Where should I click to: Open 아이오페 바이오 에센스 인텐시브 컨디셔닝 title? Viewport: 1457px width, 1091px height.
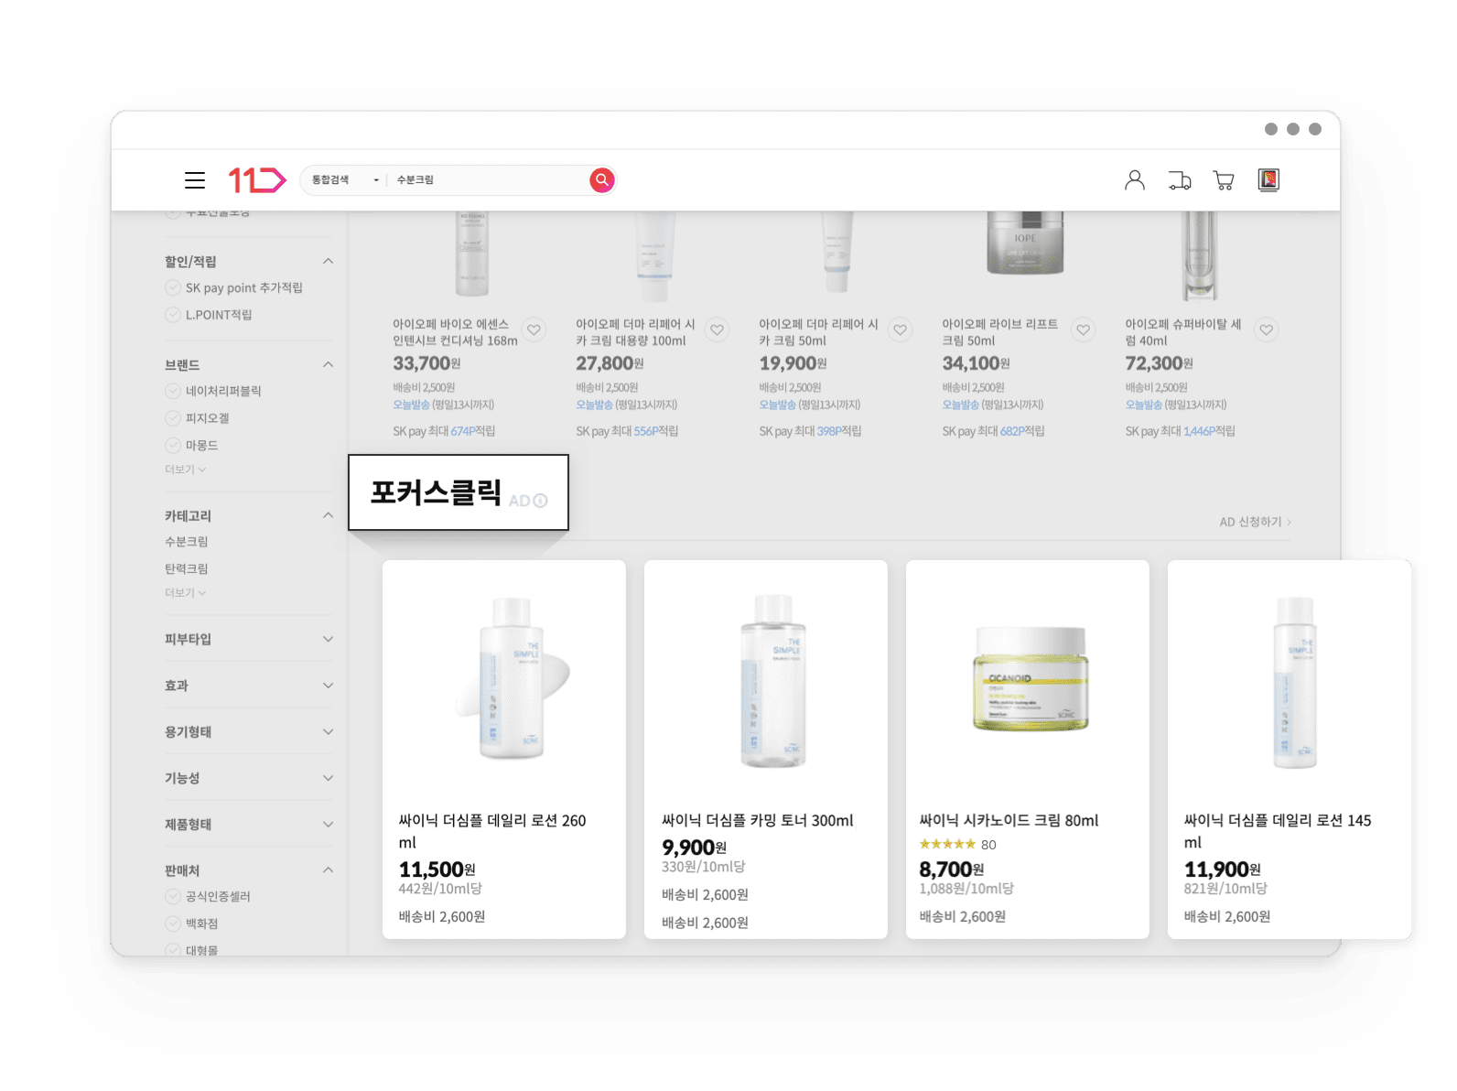(455, 332)
